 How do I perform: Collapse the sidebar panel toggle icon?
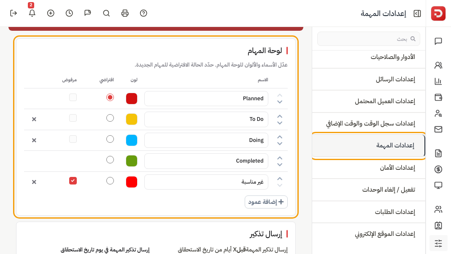tap(417, 13)
